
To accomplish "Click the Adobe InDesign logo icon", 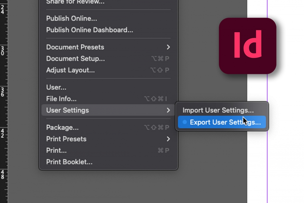I will point(247,46).
